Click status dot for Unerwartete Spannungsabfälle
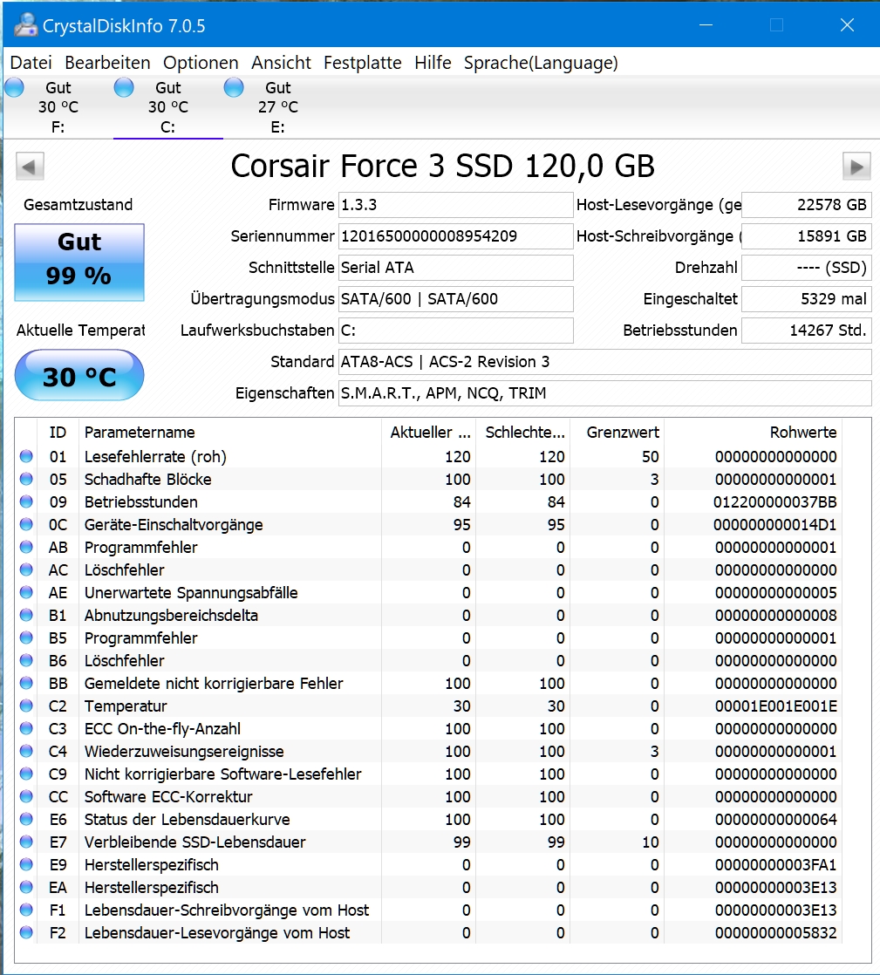The height and width of the screenshot is (975, 880). click(x=26, y=592)
